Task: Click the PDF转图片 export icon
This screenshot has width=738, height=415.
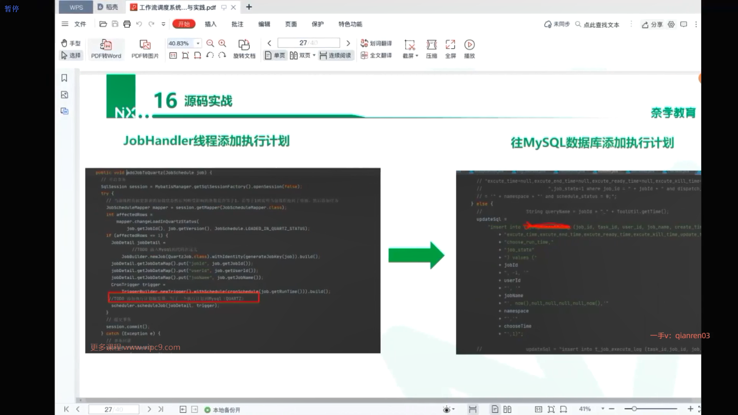Action: 145,45
